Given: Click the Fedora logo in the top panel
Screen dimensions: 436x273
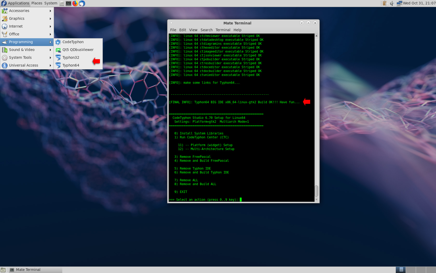Looking at the screenshot, I should 4,3.
